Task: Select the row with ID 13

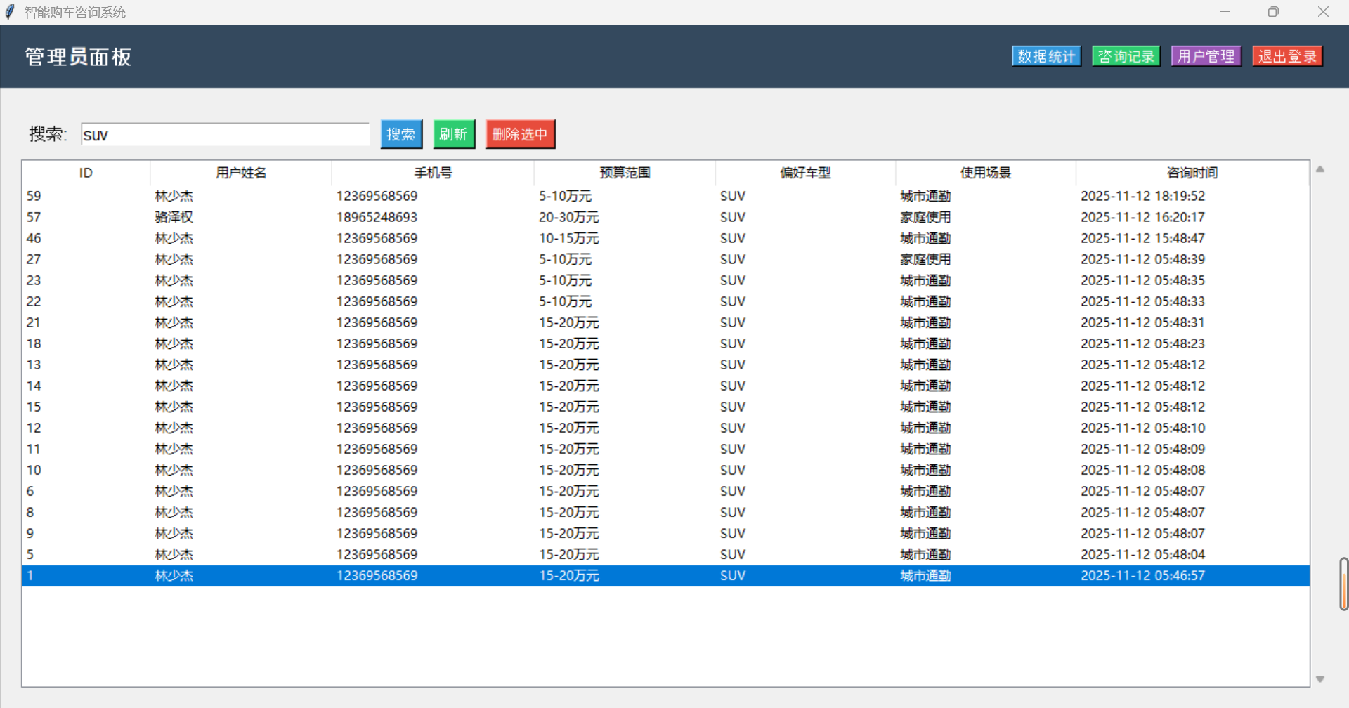Action: (665, 365)
